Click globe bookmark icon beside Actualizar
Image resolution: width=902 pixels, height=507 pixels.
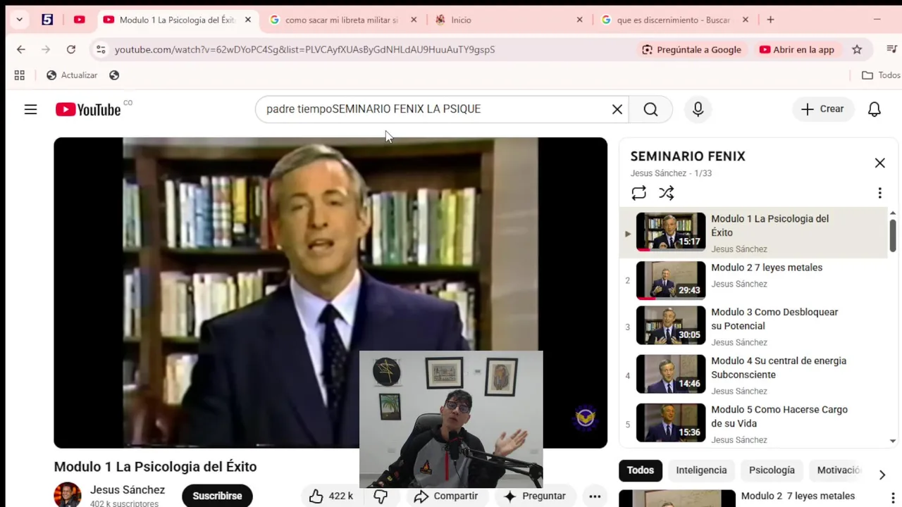click(114, 75)
